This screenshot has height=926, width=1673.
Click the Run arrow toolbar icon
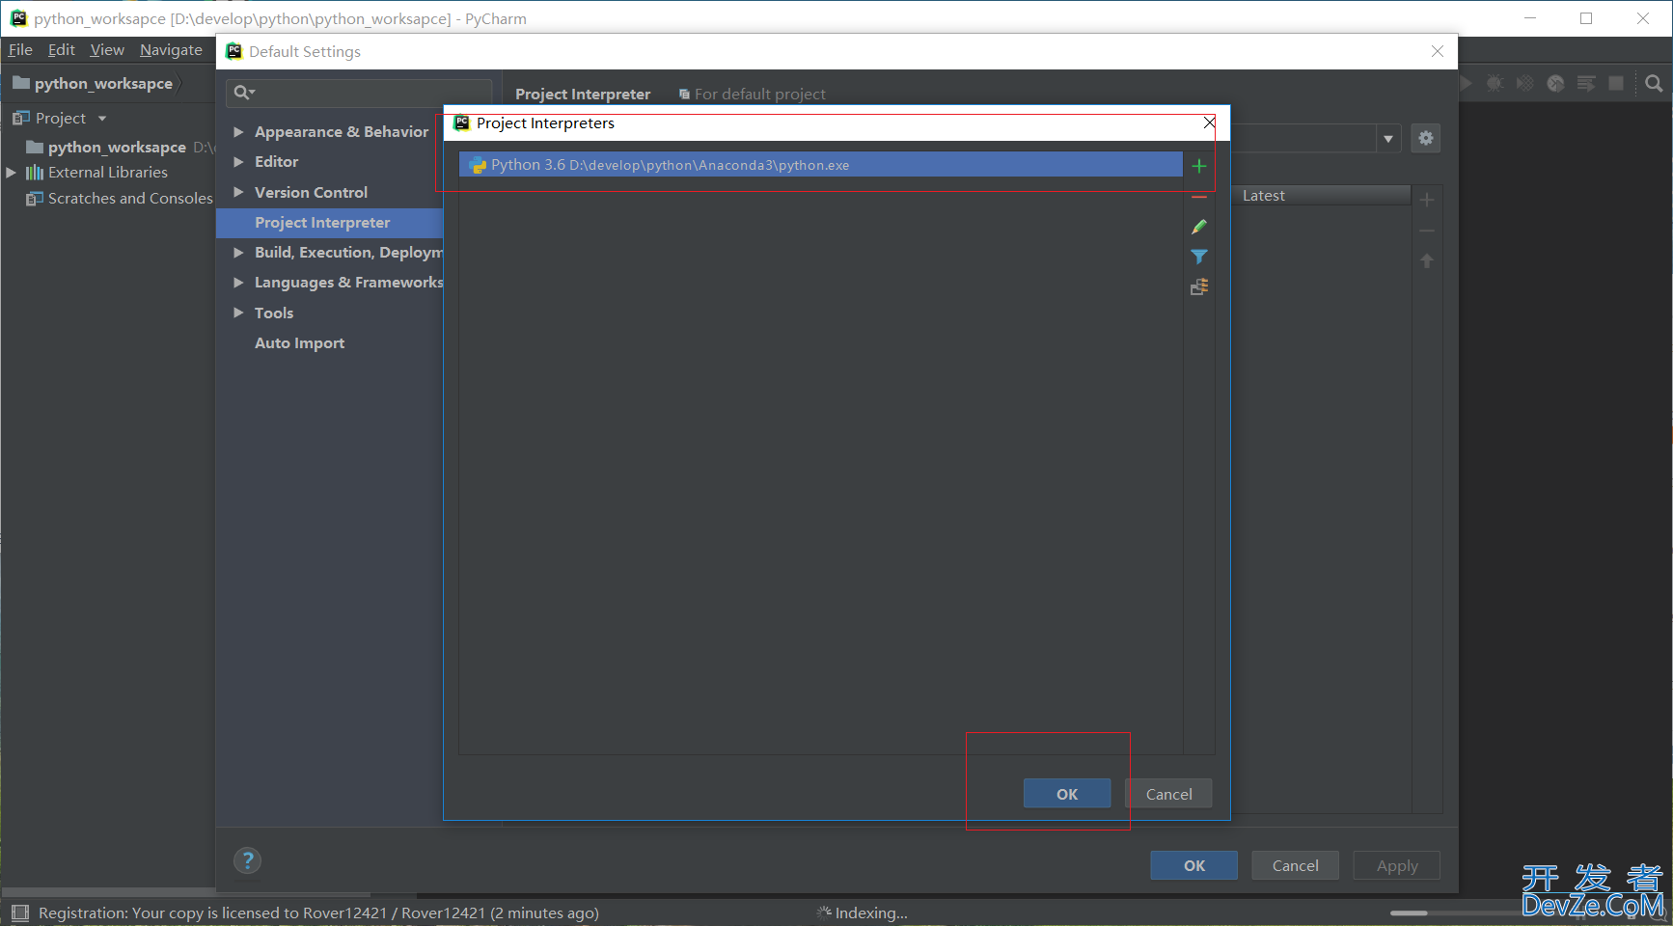click(1466, 84)
